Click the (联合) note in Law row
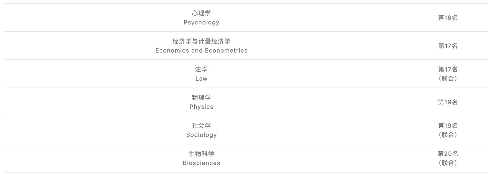This screenshot has height=174, width=488. 448,79
